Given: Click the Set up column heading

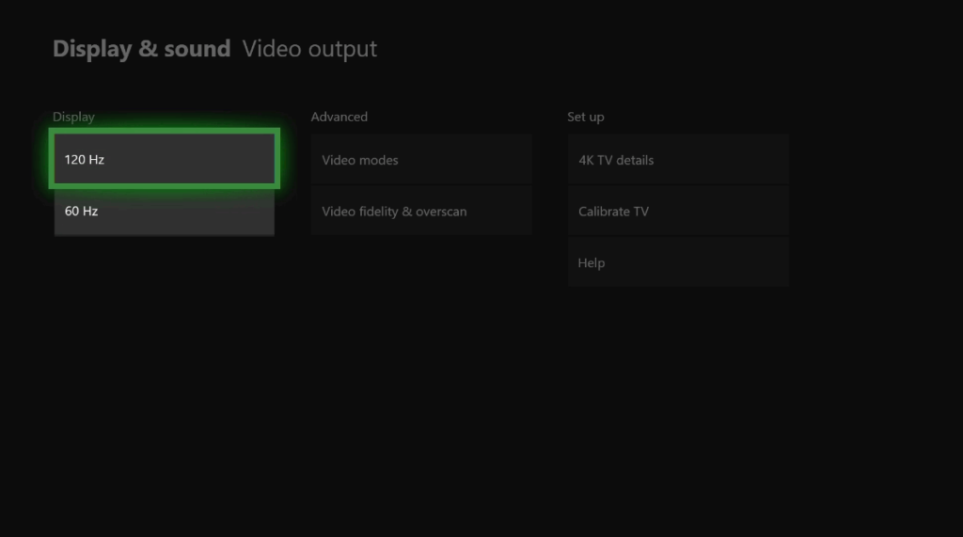Looking at the screenshot, I should click(585, 117).
